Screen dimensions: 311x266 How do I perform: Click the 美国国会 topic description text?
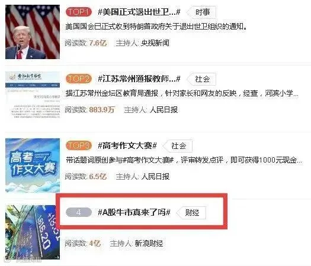[156, 27]
